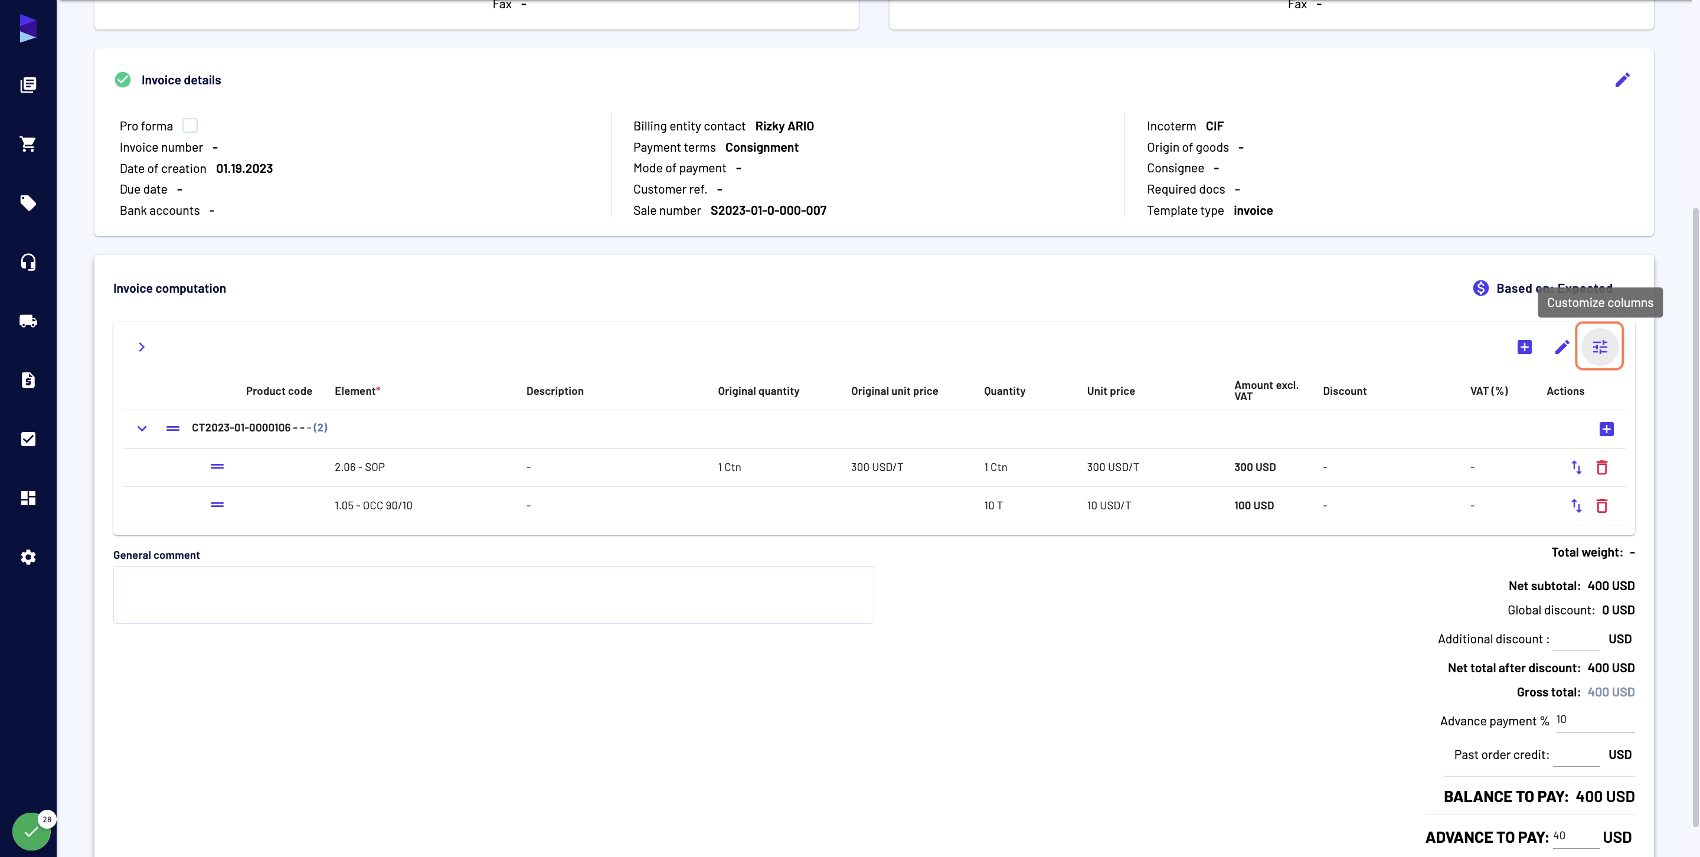Open the invoice document sidebar icon
The height and width of the screenshot is (857, 1700).
pos(28,380)
